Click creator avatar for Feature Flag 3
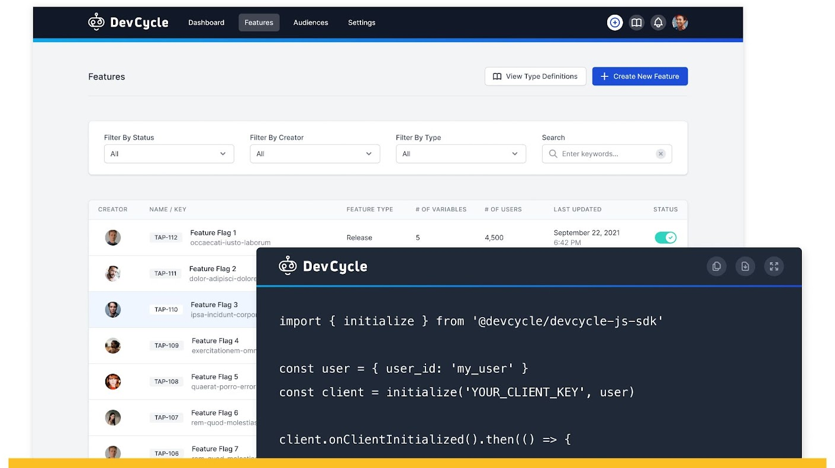835x468 pixels. (113, 309)
